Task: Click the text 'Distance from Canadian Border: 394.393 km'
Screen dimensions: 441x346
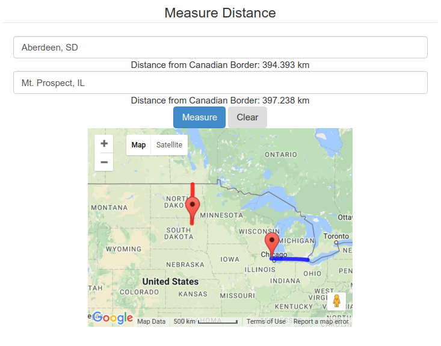Action: pos(220,65)
